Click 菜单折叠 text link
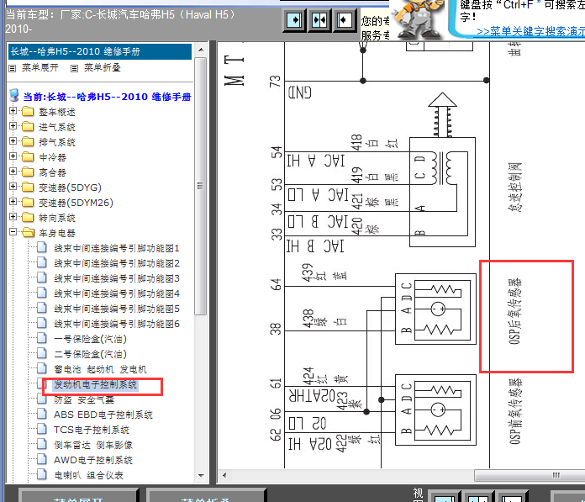The image size is (585, 502). pyautogui.click(x=103, y=68)
